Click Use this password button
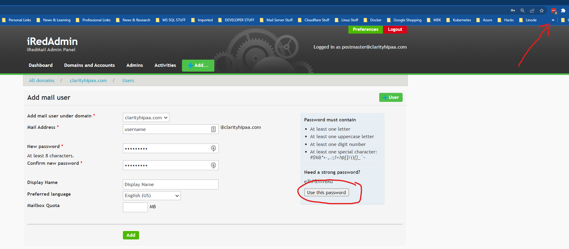The image size is (569, 249). point(326,192)
